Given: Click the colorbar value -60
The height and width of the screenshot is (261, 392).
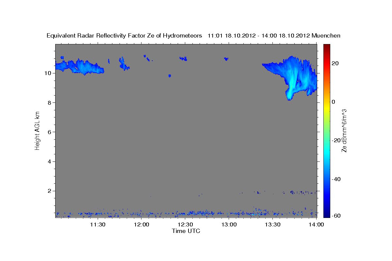Looking at the screenshot, I should point(336,216).
